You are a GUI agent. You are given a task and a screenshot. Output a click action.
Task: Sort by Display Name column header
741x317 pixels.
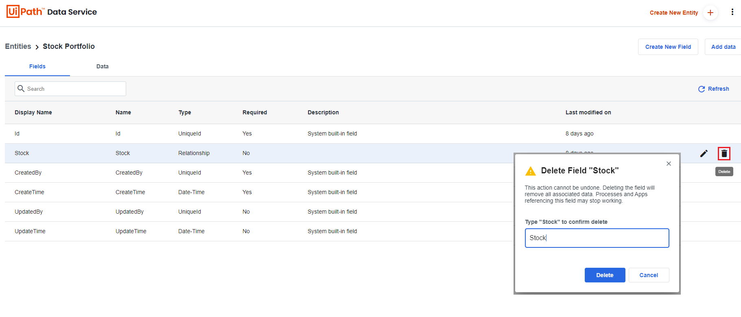33,112
